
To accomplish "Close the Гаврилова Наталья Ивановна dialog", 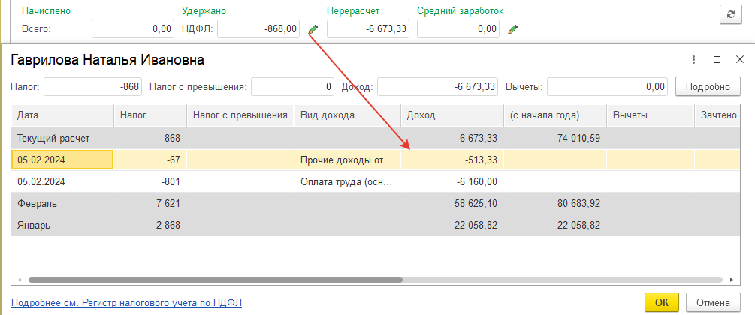I will (740, 60).
